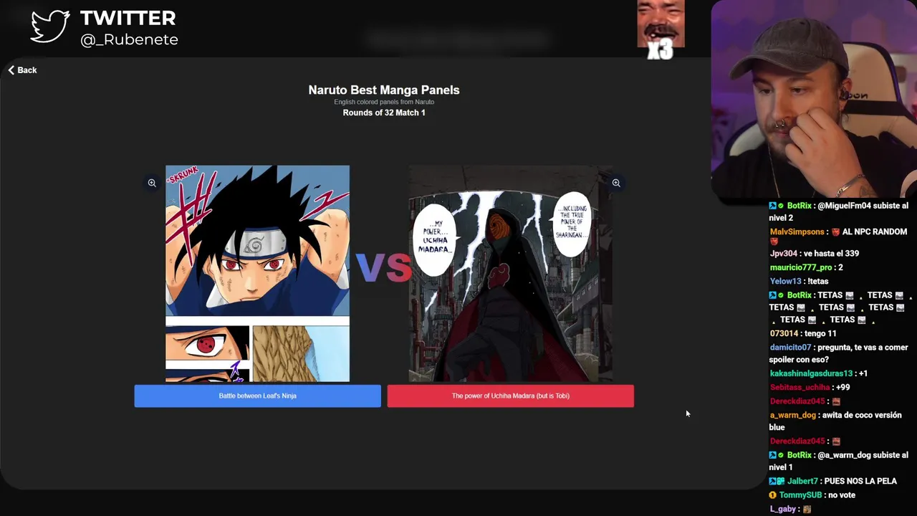
Task: Click the streamer webcam overlay
Action: click(x=814, y=99)
